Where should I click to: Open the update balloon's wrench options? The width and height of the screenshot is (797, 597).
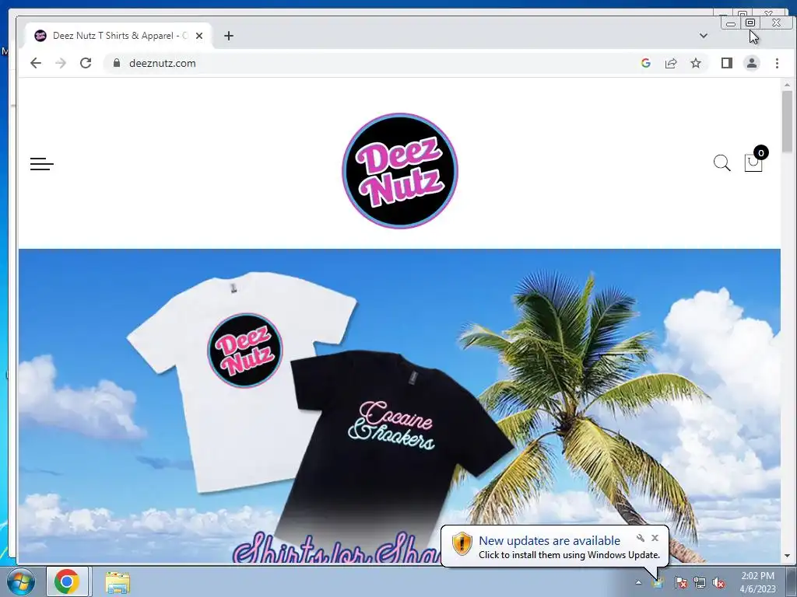tap(641, 538)
